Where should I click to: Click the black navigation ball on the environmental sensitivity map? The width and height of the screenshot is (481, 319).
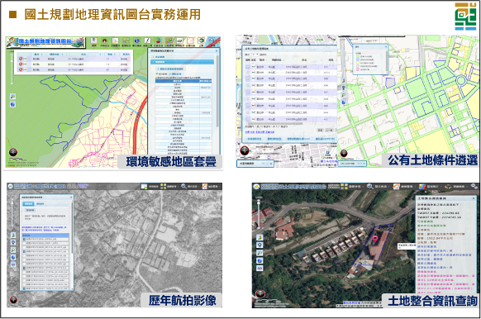click(x=13, y=152)
